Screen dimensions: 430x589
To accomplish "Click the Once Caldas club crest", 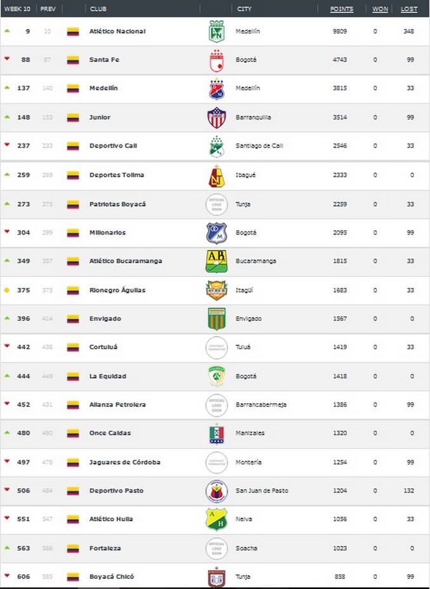I will tap(217, 434).
